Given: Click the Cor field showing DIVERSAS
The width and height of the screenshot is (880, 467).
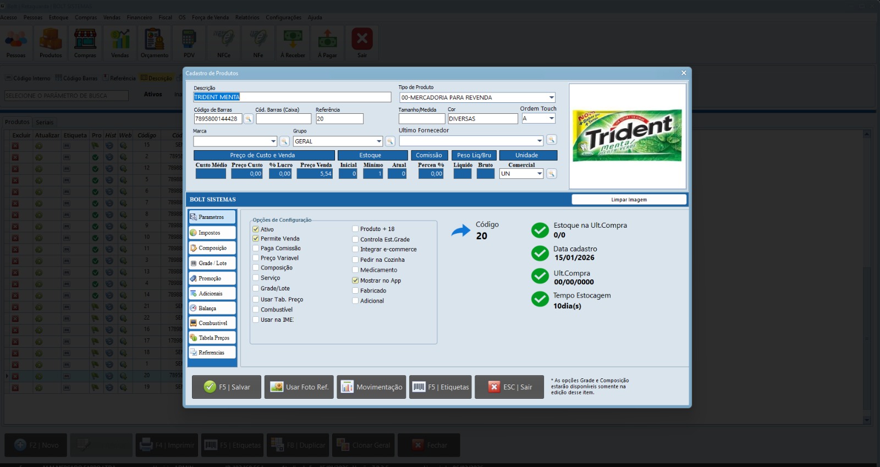Looking at the screenshot, I should pyautogui.click(x=483, y=119).
